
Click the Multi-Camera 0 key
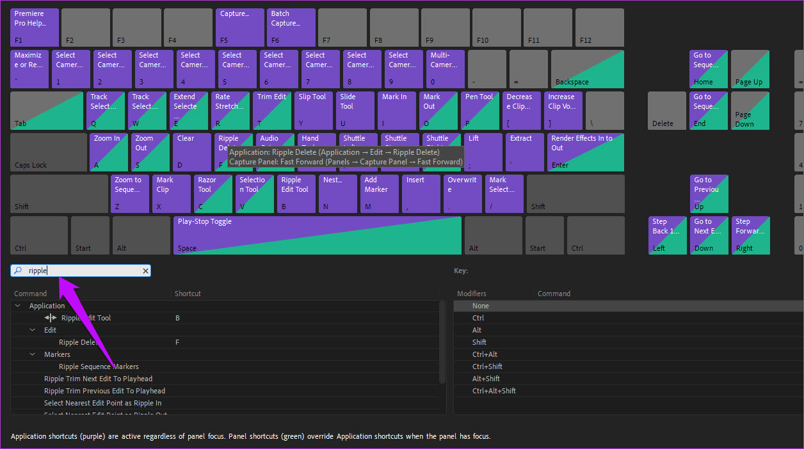tap(446, 69)
